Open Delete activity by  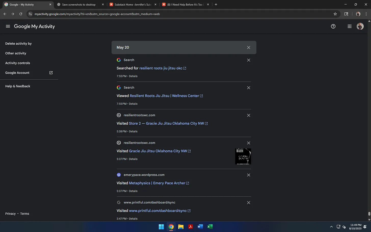[18, 44]
